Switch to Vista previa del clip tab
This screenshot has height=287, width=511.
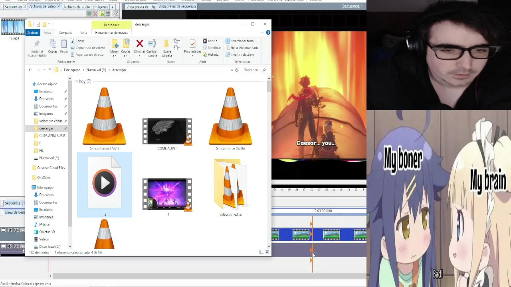click(x=141, y=7)
